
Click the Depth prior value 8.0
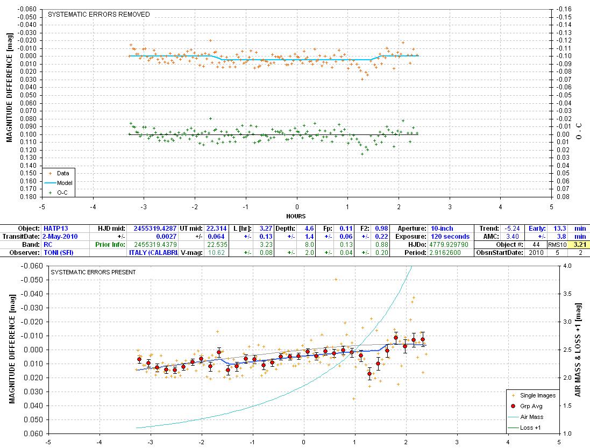(309, 245)
